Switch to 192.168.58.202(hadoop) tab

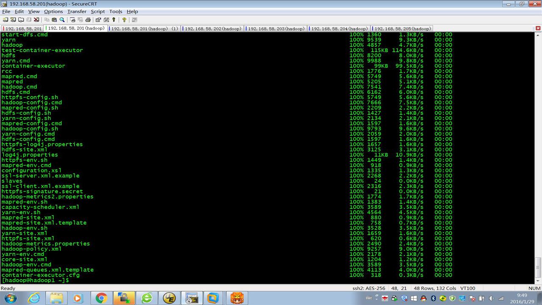[213, 29]
